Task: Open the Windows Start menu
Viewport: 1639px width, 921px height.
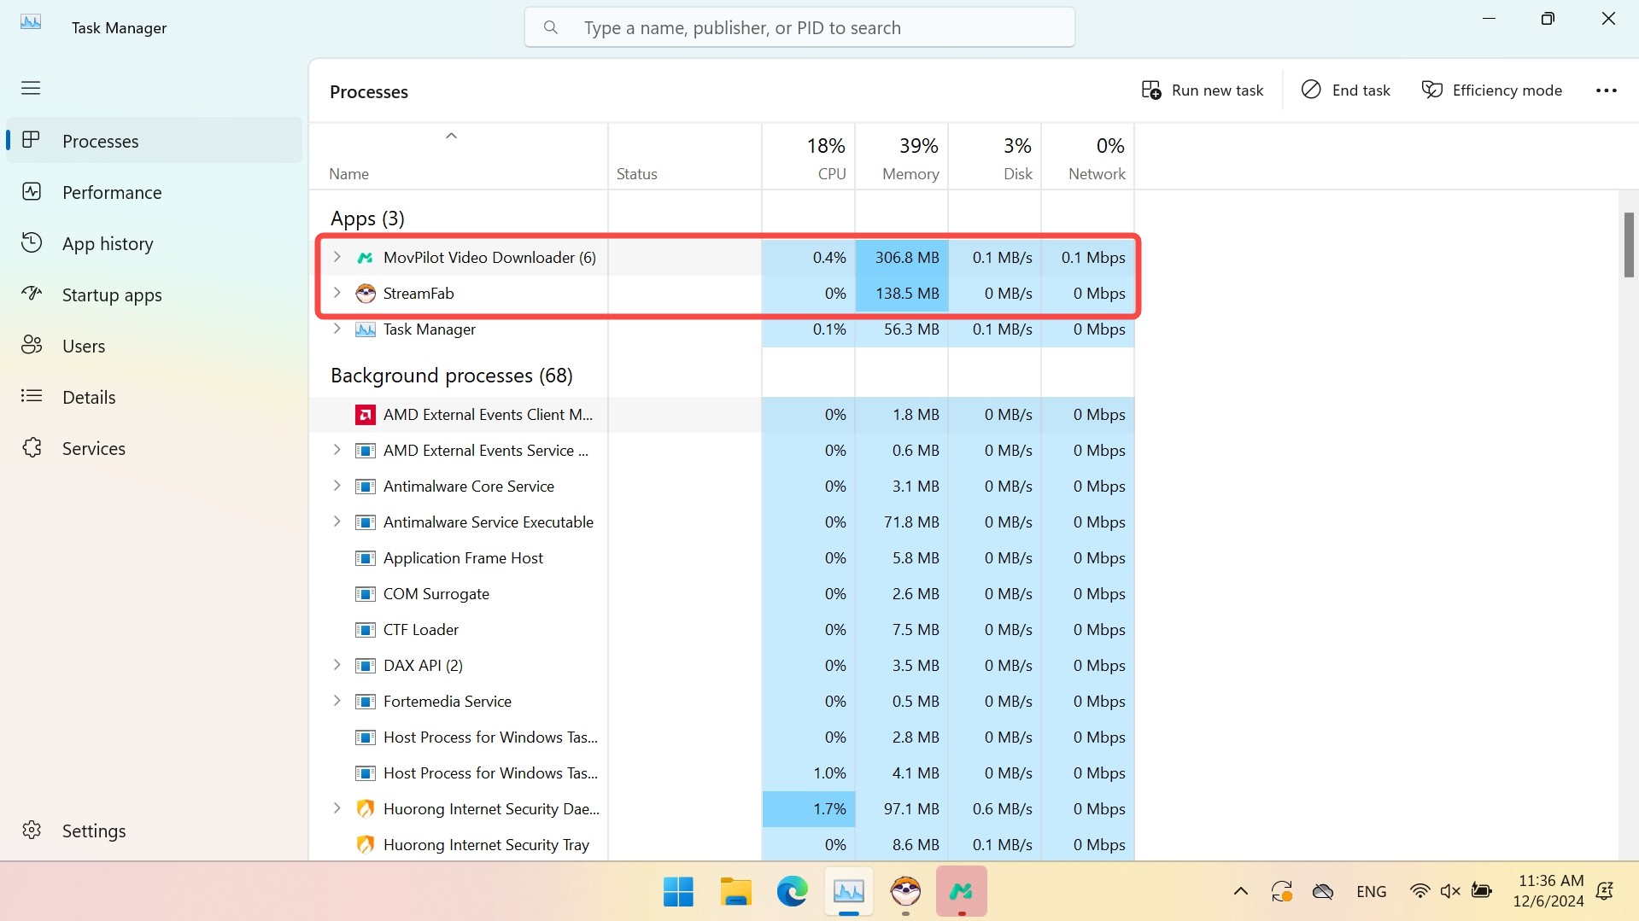Action: pyautogui.click(x=678, y=892)
